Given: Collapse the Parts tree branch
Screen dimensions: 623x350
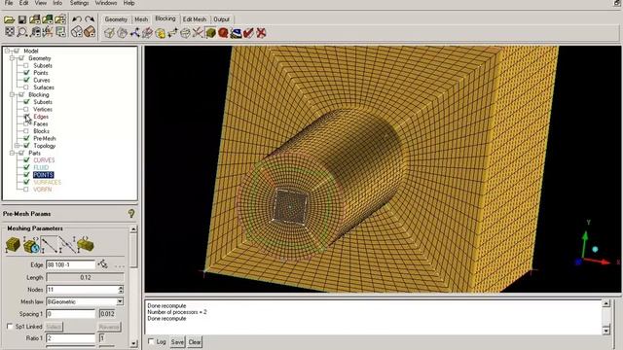Looking at the screenshot, I should click(x=13, y=153).
